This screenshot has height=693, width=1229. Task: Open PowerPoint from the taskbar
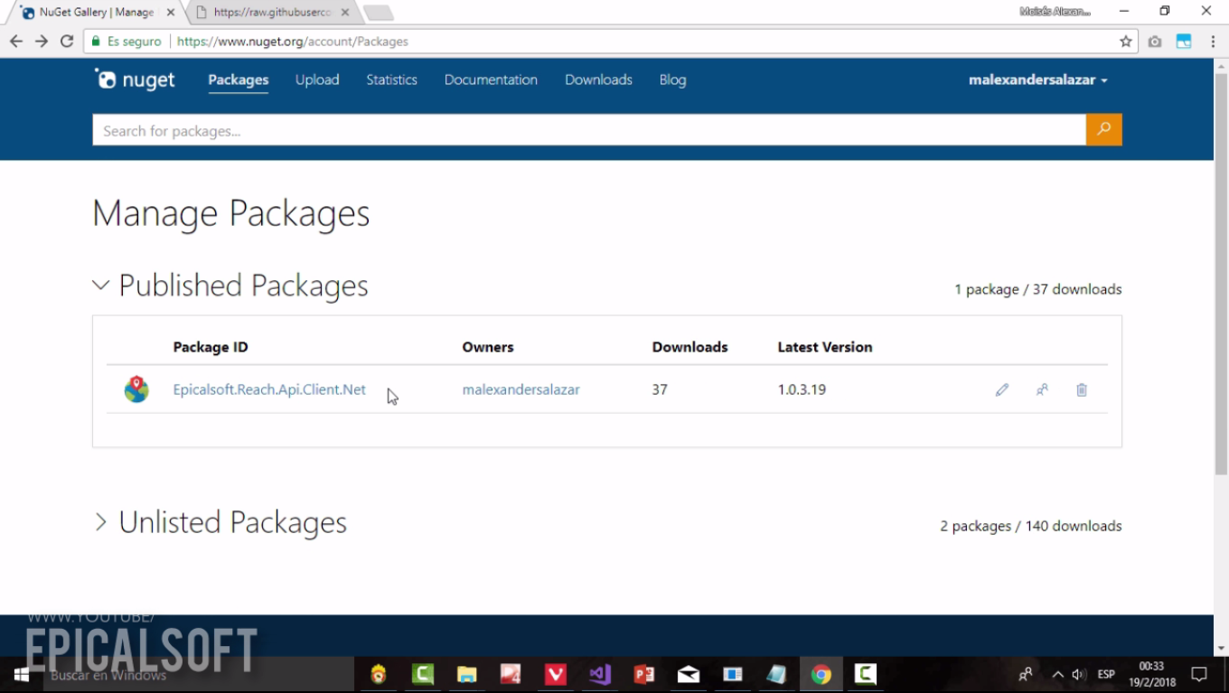pos(643,674)
